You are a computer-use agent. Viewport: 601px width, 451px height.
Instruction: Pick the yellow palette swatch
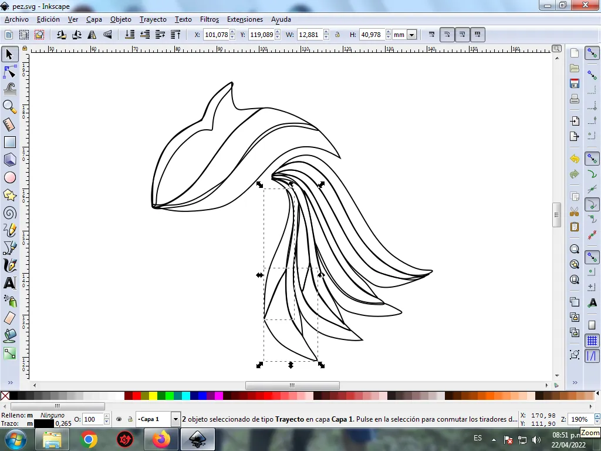pos(153,396)
